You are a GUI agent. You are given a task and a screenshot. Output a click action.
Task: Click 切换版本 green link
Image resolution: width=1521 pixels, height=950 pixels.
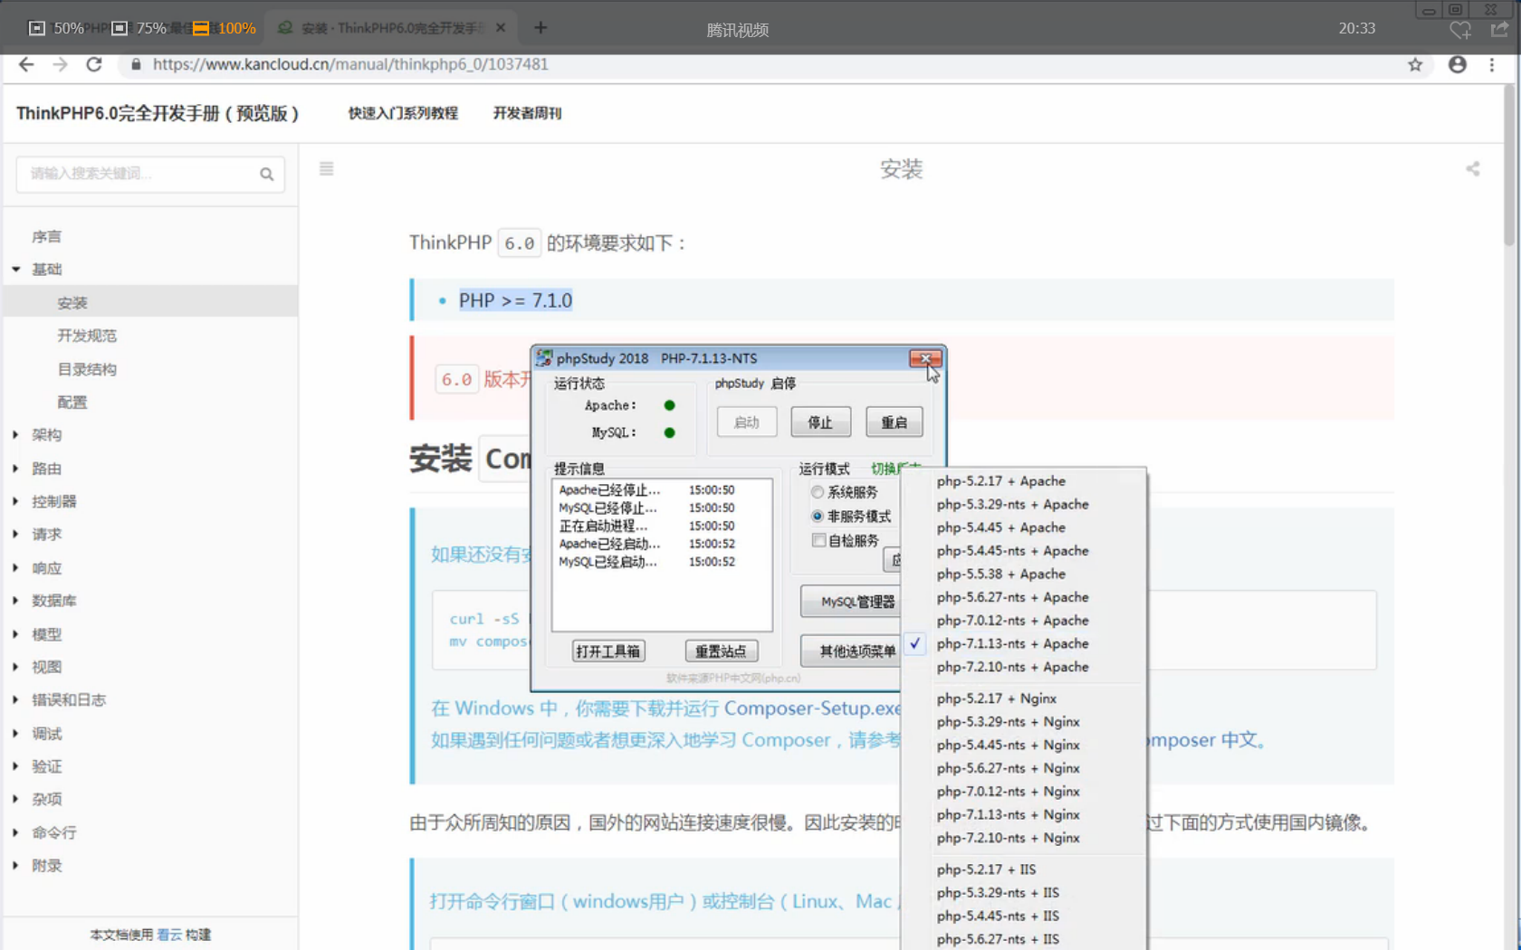pos(894,468)
